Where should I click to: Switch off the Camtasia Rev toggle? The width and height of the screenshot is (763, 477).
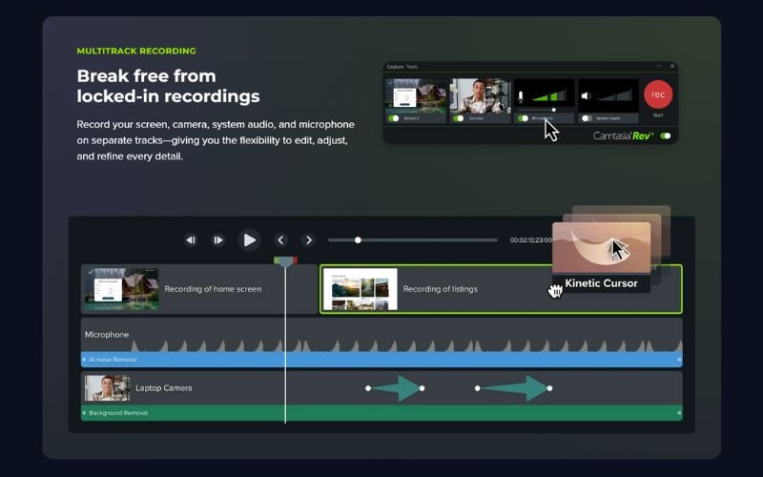click(666, 135)
